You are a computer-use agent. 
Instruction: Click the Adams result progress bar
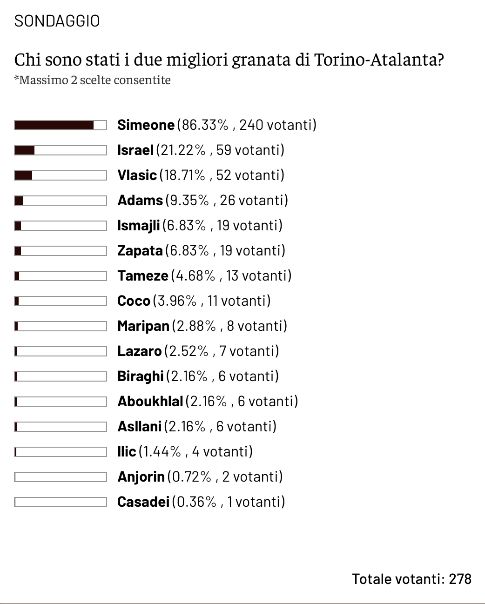61,201
